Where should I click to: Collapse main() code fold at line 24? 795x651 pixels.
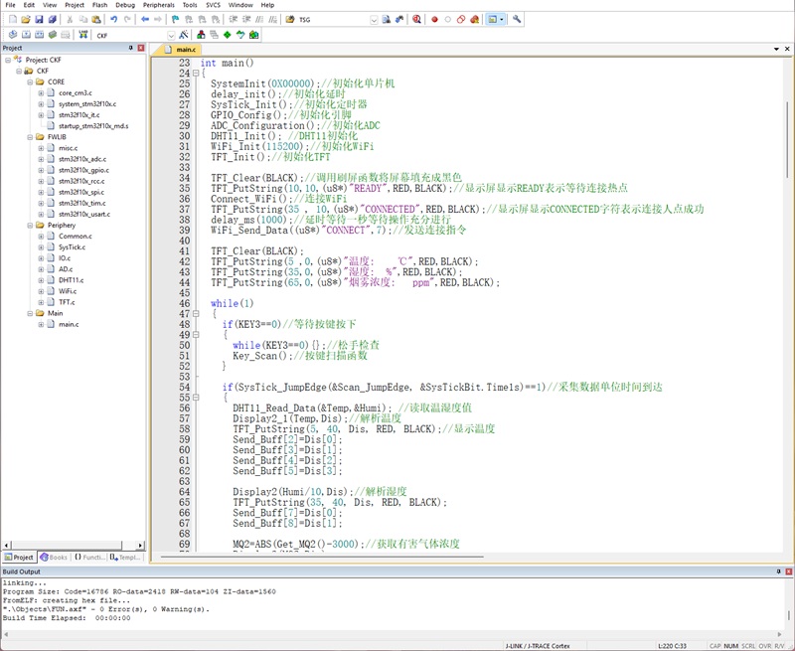pyautogui.click(x=196, y=73)
